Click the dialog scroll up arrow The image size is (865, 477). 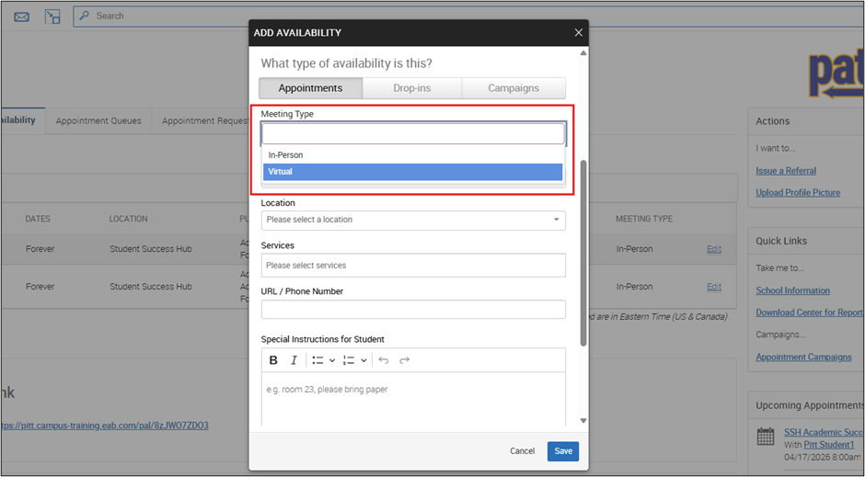click(x=583, y=53)
